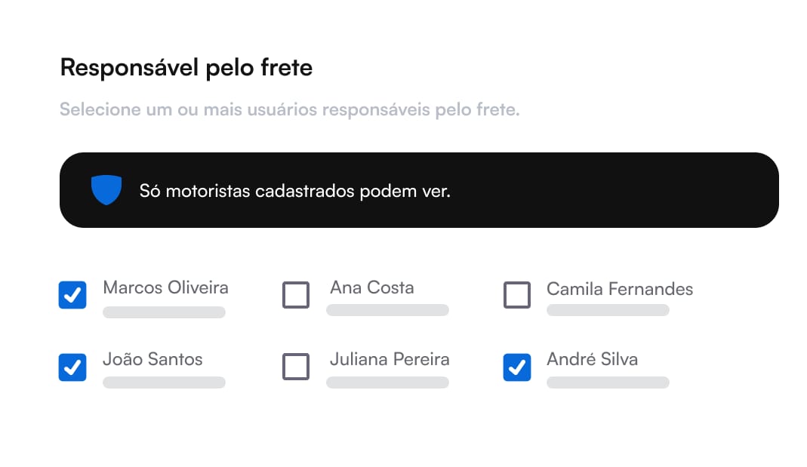Image resolution: width=807 pixels, height=467 pixels.
Task: Click the placeholder bar under Marcos Oliveira
Action: click(164, 310)
